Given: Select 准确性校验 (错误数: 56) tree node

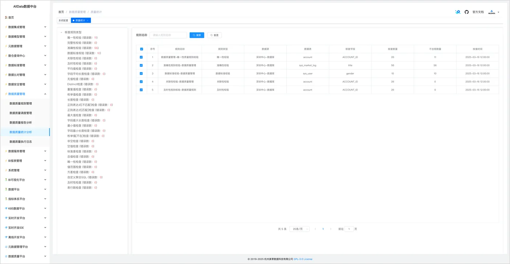Looking at the screenshot, I should (x=83, y=48).
